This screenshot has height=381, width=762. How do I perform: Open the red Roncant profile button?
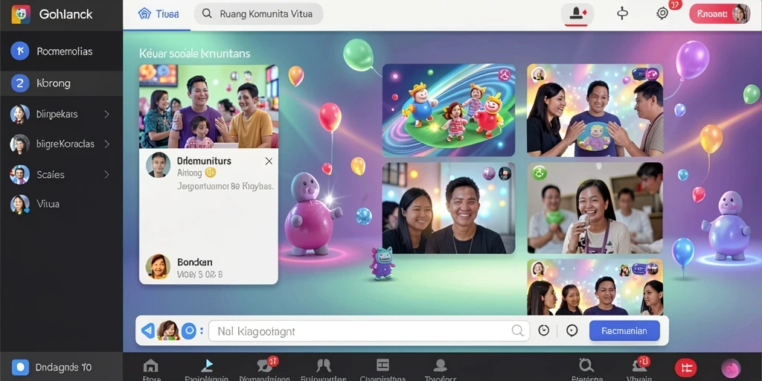pos(720,13)
